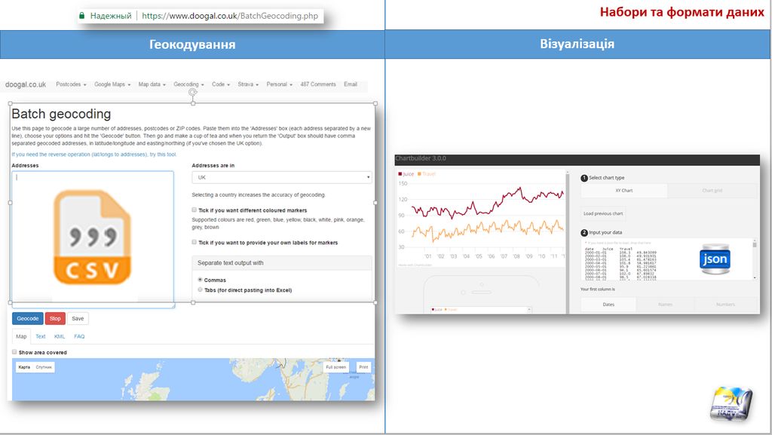Tick the different coloured markers checkbox

tap(194, 210)
